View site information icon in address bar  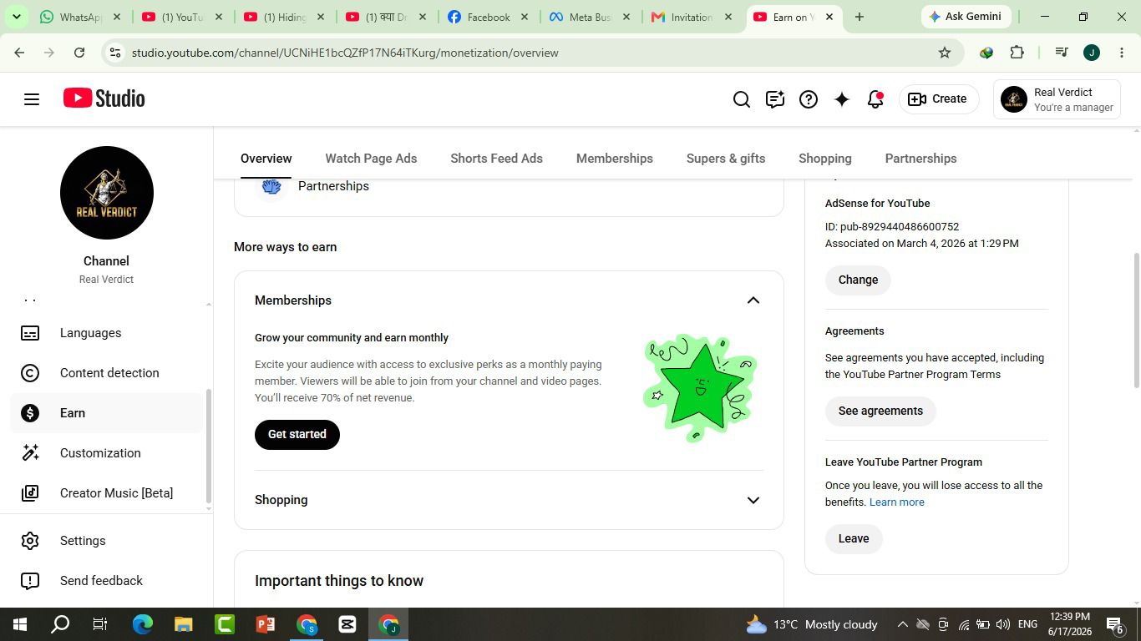[115, 53]
